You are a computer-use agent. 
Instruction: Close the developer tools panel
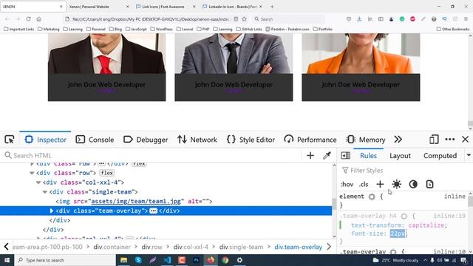tap(465, 140)
